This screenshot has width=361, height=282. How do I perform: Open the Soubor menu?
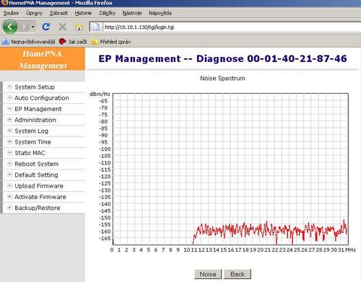pos(11,13)
